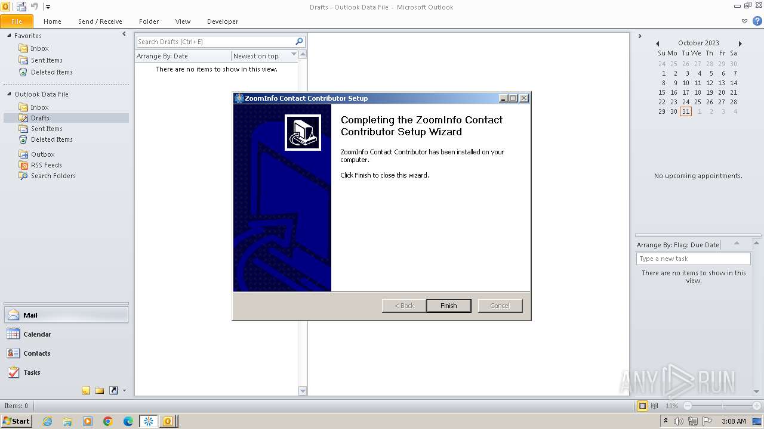764x429 pixels.
Task: Click the zoom in plus button
Action: coord(756,406)
